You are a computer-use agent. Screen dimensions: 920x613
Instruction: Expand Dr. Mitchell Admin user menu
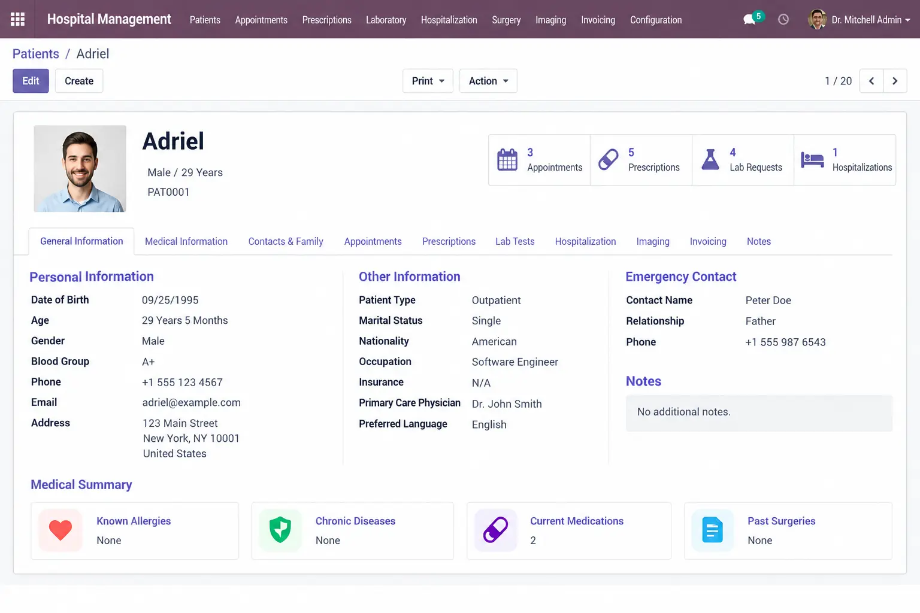[871, 20]
